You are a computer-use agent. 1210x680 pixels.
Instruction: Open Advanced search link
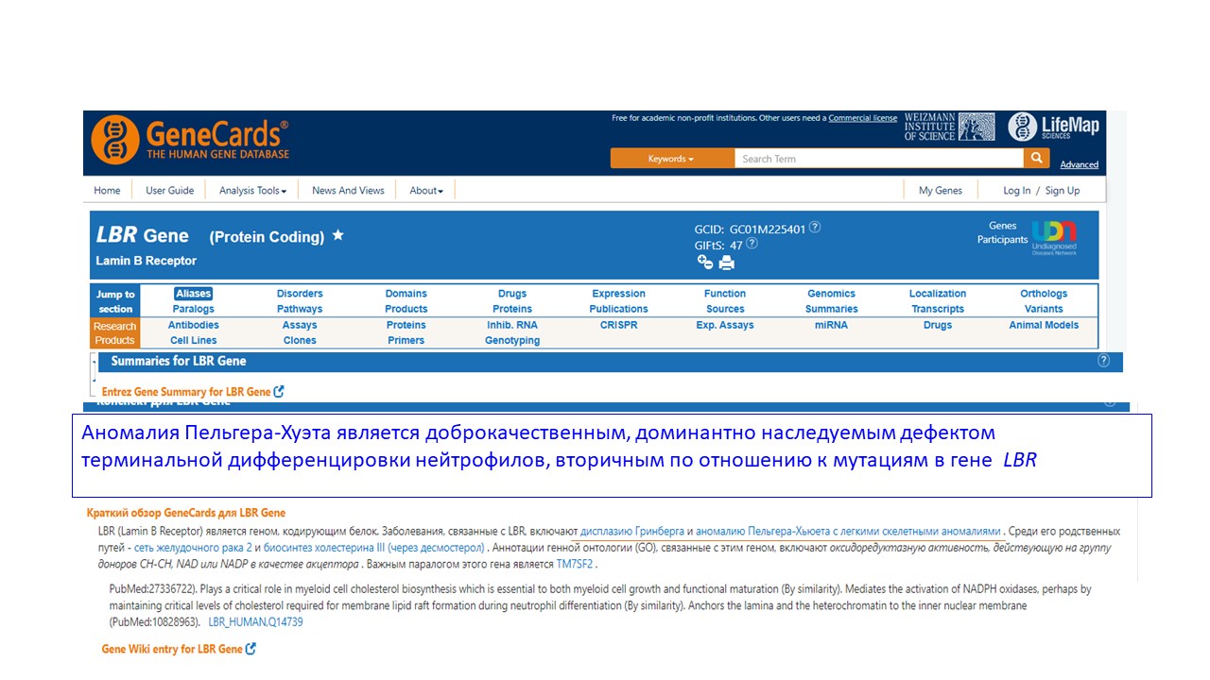1079,164
